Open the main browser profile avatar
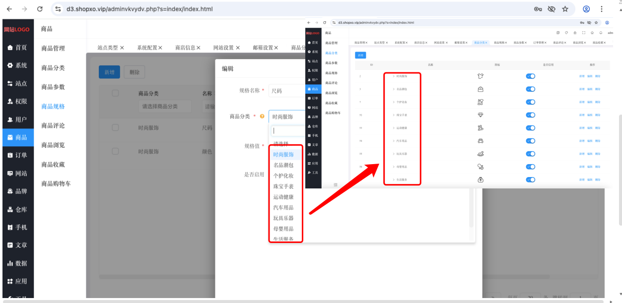Viewport: 622px width, 303px height. pos(586,9)
